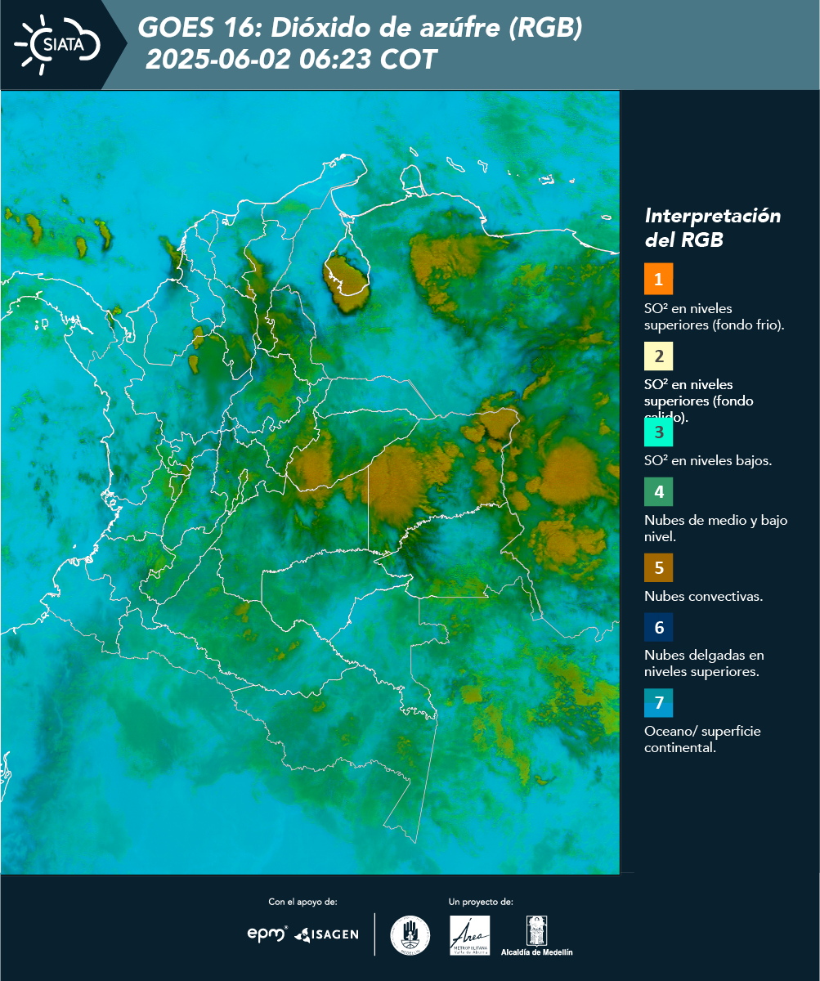The width and height of the screenshot is (820, 981).
Task: Select the dark blue legend swatch numbered 6
Action: [658, 628]
